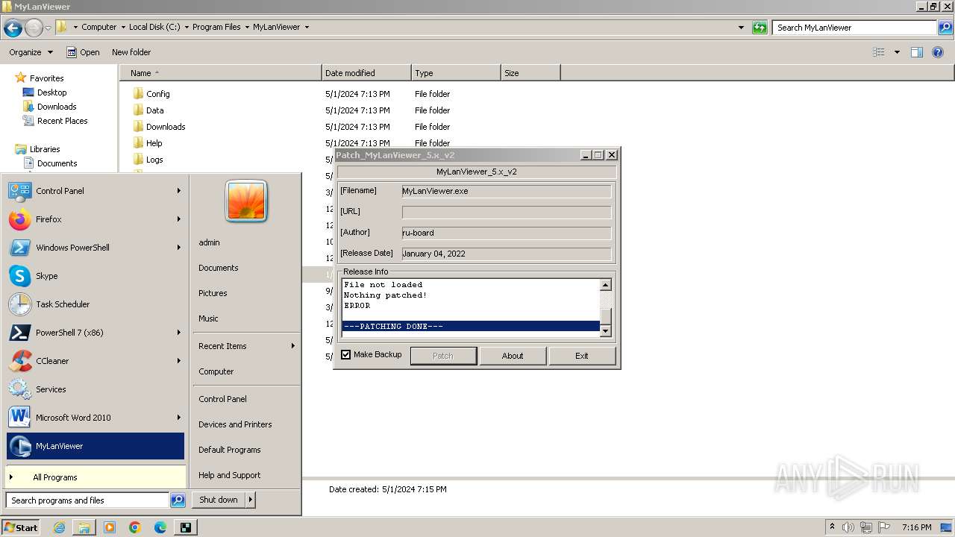
Task: Expand Microsoft Word 2010 jump list arrow
Action: (x=179, y=418)
